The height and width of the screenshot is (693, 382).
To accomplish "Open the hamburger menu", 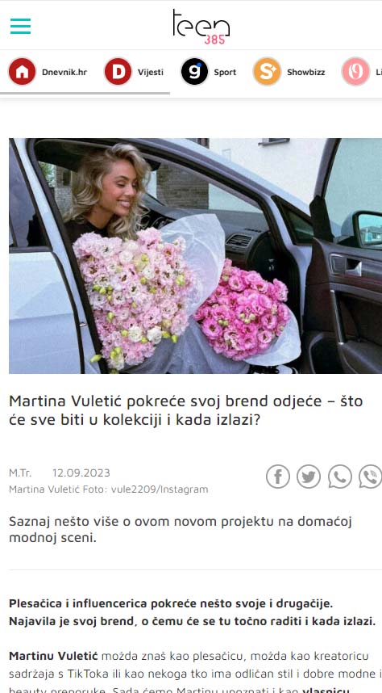I will [x=20, y=26].
